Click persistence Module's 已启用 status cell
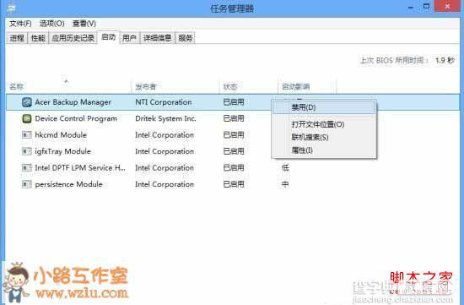464x305 pixels. 234,184
